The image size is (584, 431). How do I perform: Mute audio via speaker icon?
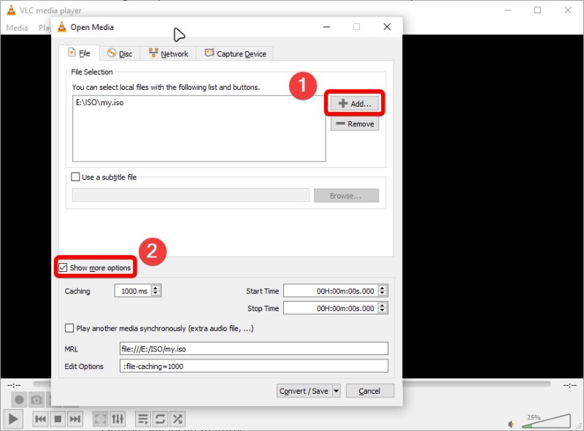[512, 424]
